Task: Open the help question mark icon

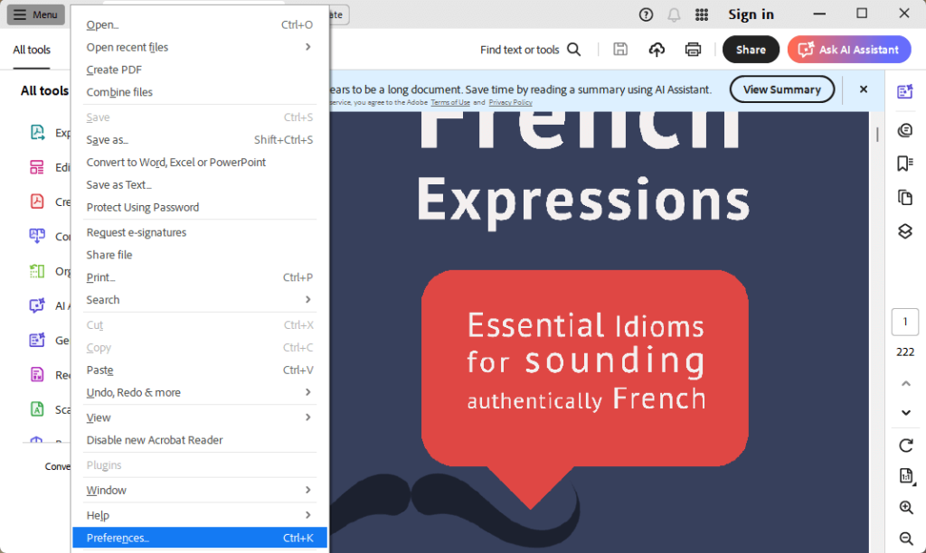Action: [x=646, y=14]
